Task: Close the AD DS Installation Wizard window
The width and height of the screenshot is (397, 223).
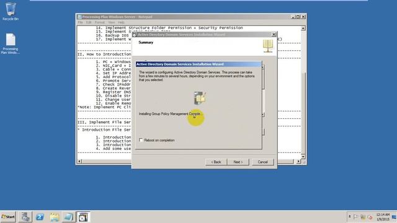Action: pyautogui.click(x=274, y=35)
